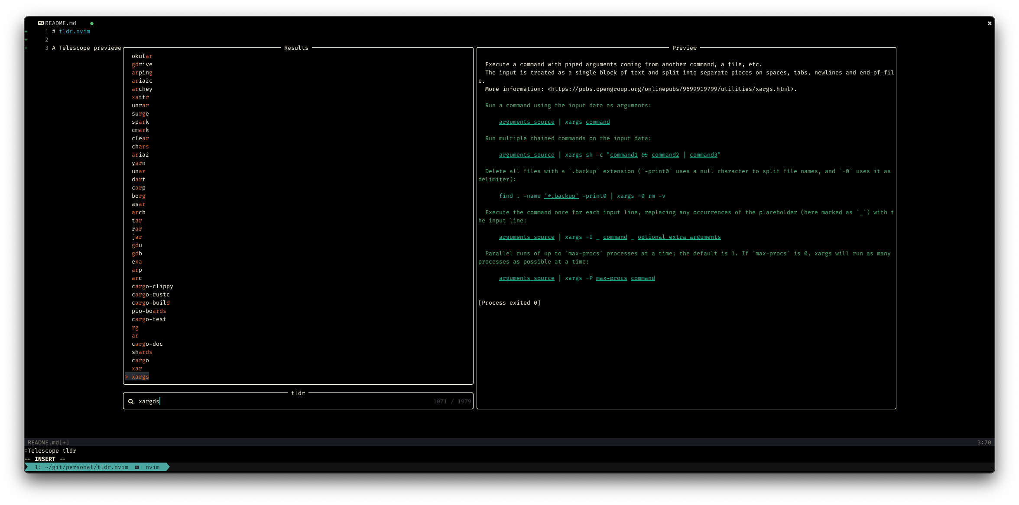Select the arch result
Viewport: 1019px width, 505px height.
click(x=139, y=212)
